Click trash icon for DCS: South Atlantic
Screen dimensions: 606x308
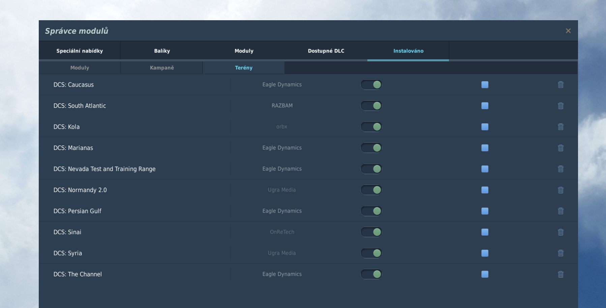tap(560, 106)
